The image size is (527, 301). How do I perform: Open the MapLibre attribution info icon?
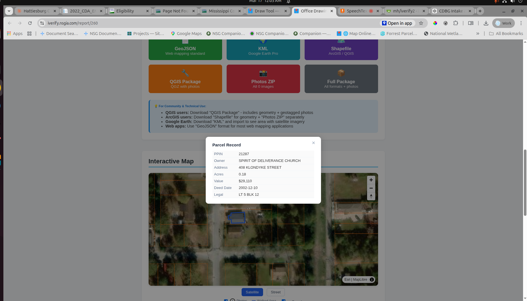click(372, 280)
